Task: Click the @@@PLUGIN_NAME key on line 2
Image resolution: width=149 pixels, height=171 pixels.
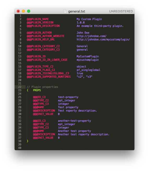Action: tap(38, 19)
